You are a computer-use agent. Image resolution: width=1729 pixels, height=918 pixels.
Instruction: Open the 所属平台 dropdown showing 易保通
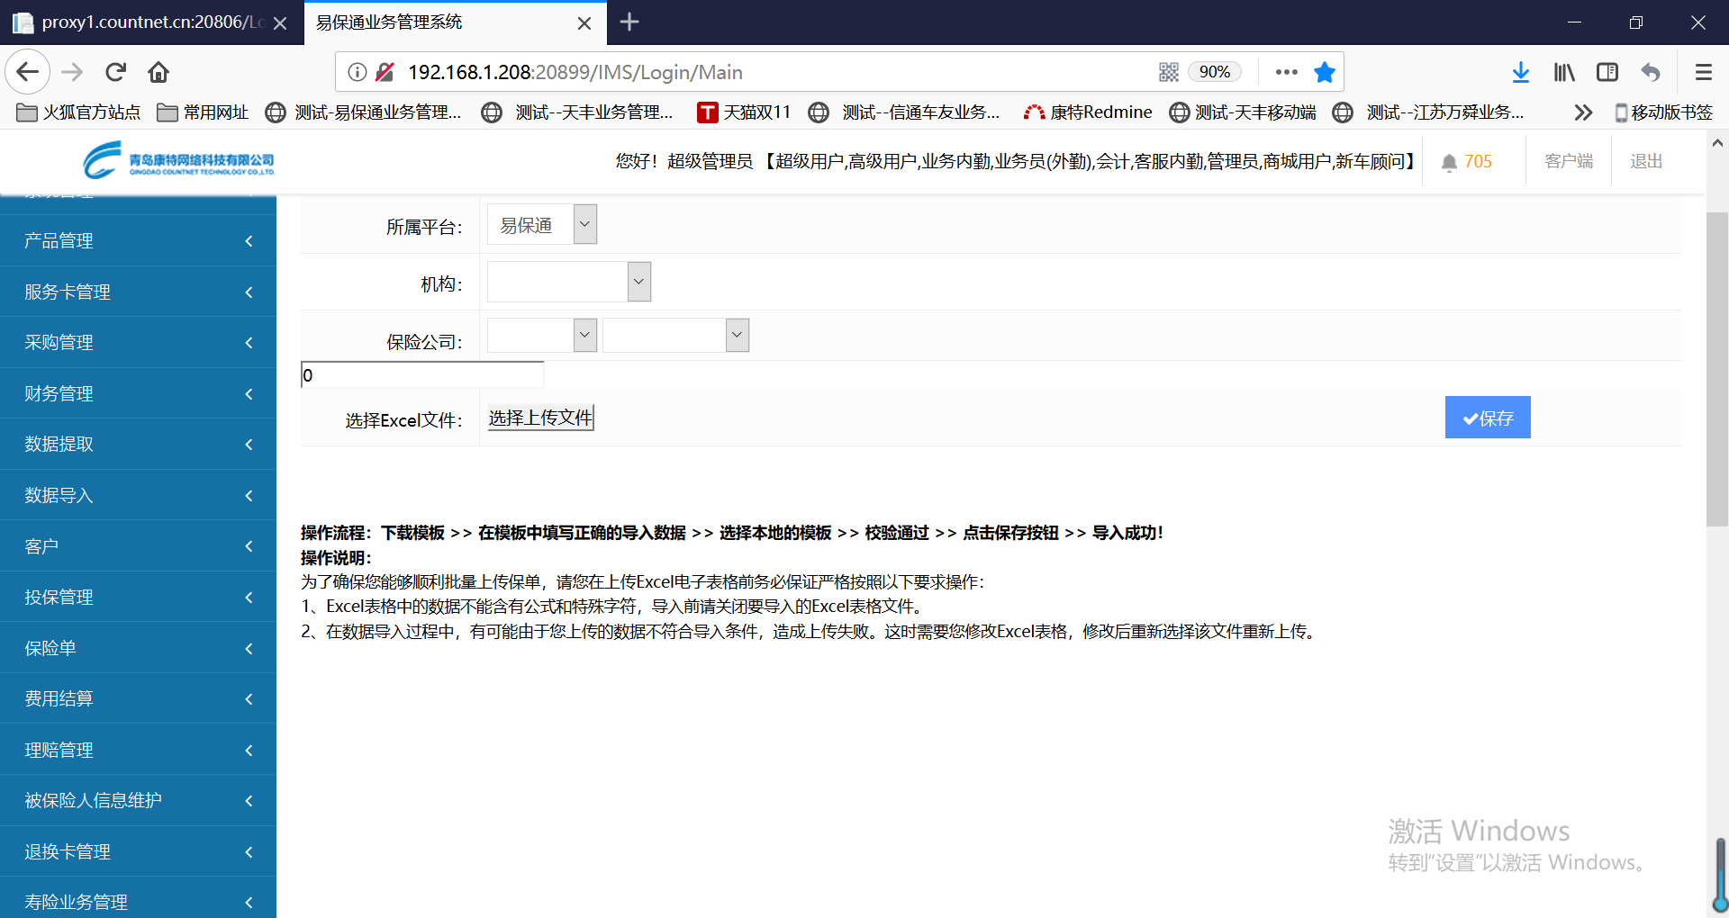(542, 225)
